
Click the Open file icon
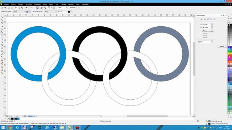point(5,8)
